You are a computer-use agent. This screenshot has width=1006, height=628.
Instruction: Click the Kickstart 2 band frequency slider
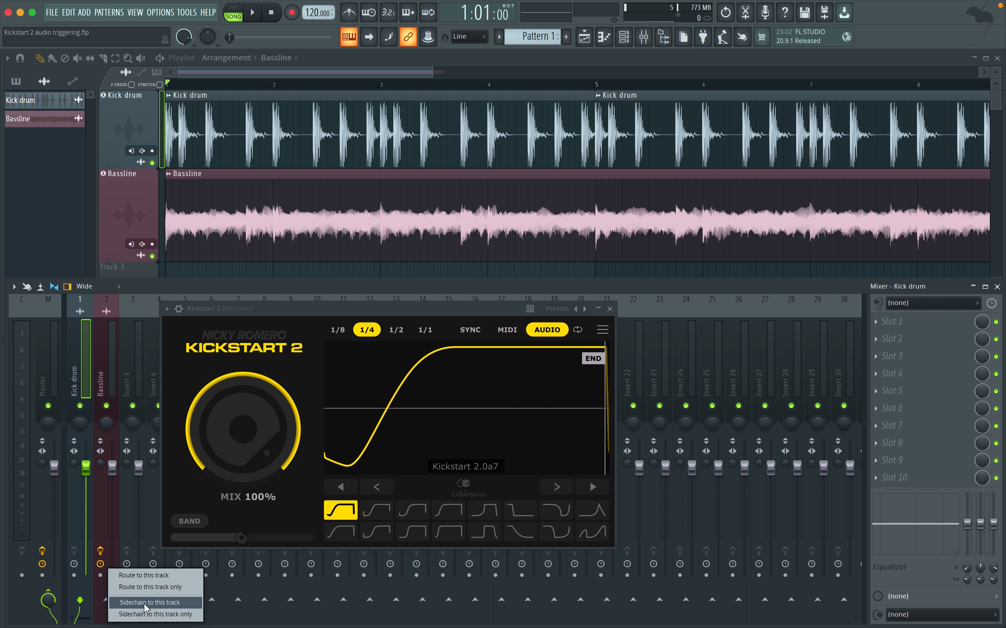pos(241,538)
